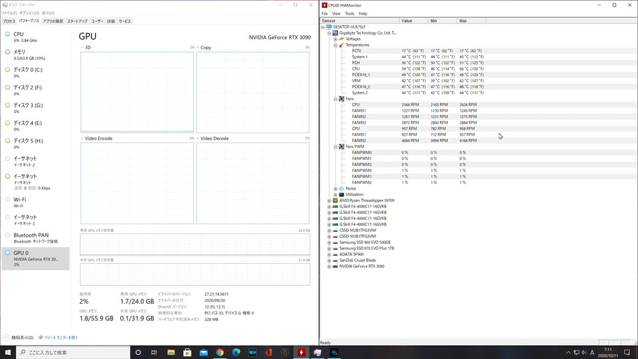The image size is (638, 359).
Task: Open the Windows Start menu
Action: (8, 352)
